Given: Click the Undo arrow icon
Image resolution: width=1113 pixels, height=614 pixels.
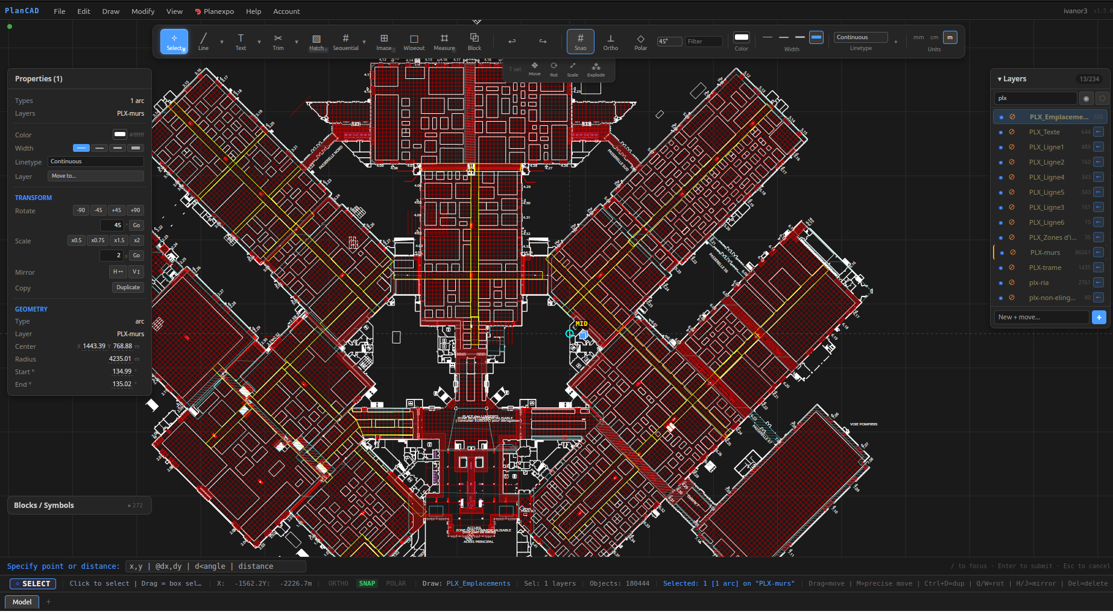Looking at the screenshot, I should coord(512,41).
